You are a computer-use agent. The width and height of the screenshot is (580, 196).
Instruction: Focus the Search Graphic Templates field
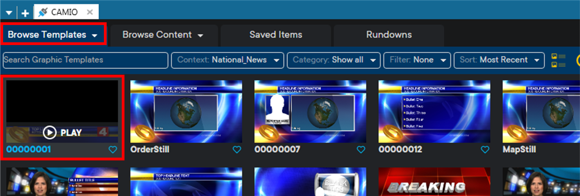click(x=86, y=60)
